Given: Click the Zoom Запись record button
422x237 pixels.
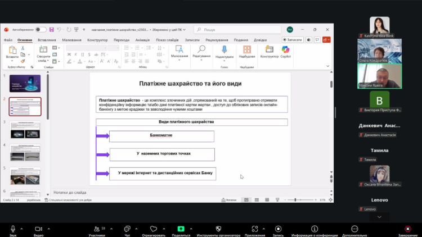Looking at the screenshot, I should tap(278, 228).
